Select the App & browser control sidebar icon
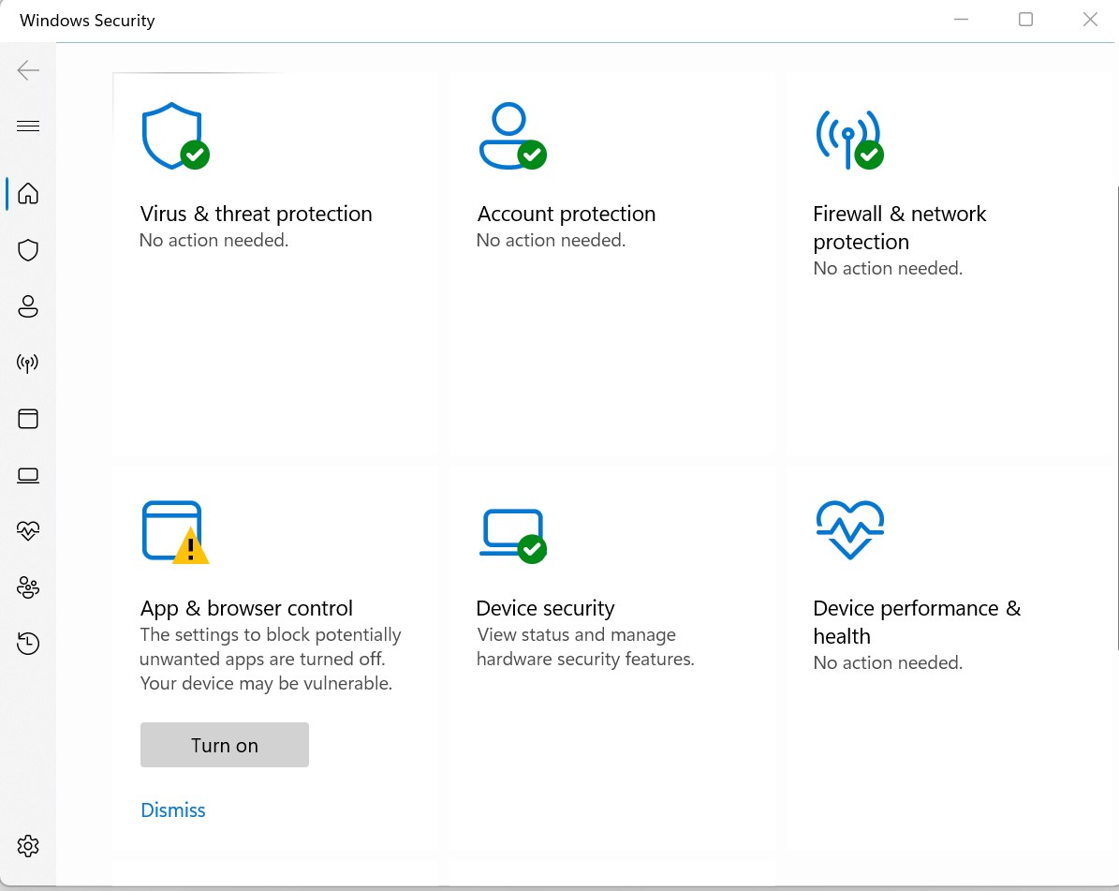This screenshot has height=891, width=1119. [x=28, y=419]
